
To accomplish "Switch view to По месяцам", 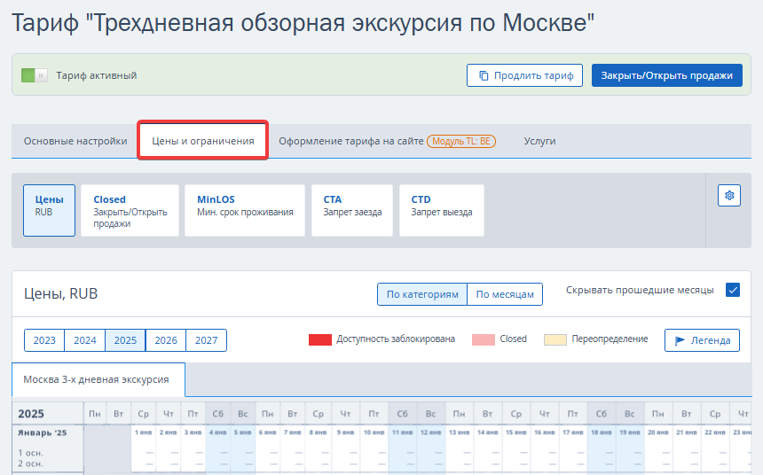I will (505, 294).
